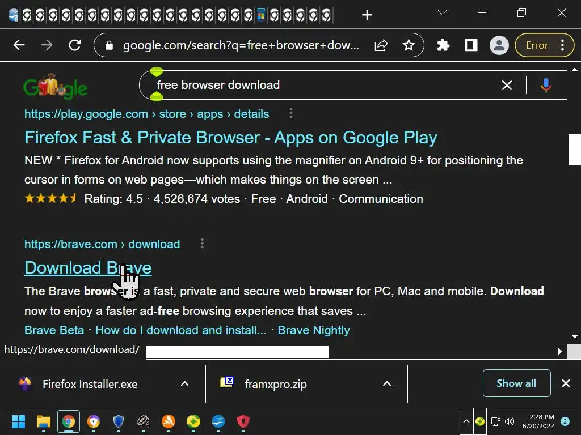The height and width of the screenshot is (435, 581).
Task: Click Show all downloads
Action: coord(516,383)
